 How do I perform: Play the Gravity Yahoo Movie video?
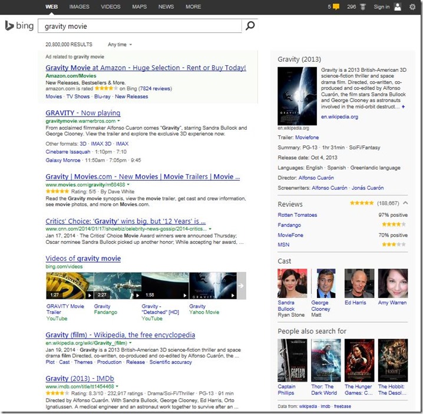pos(213,286)
